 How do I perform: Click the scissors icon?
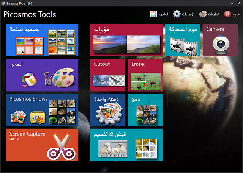61,147
